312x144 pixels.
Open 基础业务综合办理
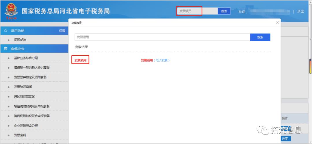pyautogui.click(x=26, y=58)
